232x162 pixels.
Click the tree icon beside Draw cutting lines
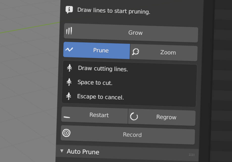tap(69, 68)
